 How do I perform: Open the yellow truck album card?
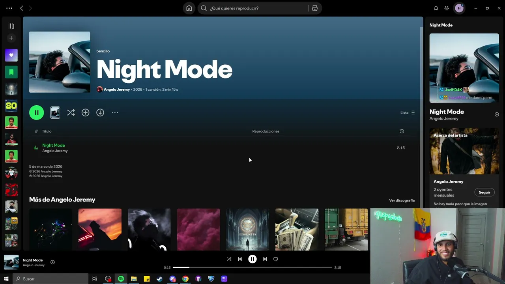(346, 230)
